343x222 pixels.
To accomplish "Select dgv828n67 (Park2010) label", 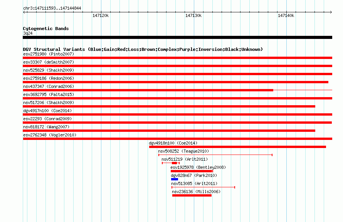I will coord(194,175).
